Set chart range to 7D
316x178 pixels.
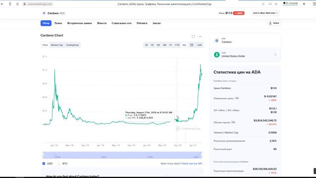tap(152, 45)
